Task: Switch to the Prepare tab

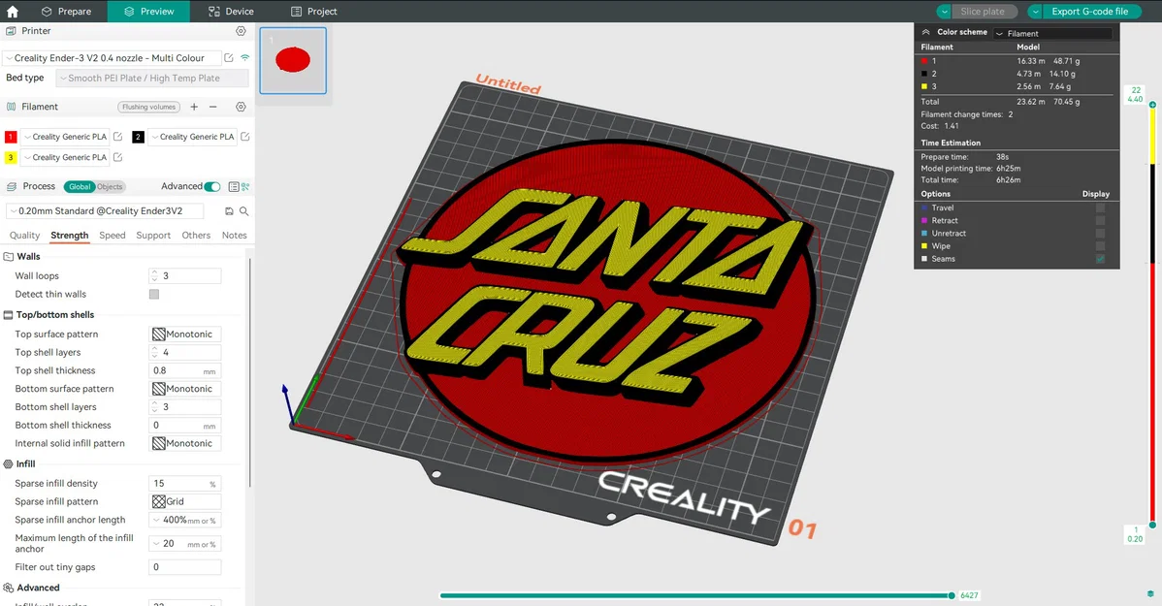Action: pos(66,11)
